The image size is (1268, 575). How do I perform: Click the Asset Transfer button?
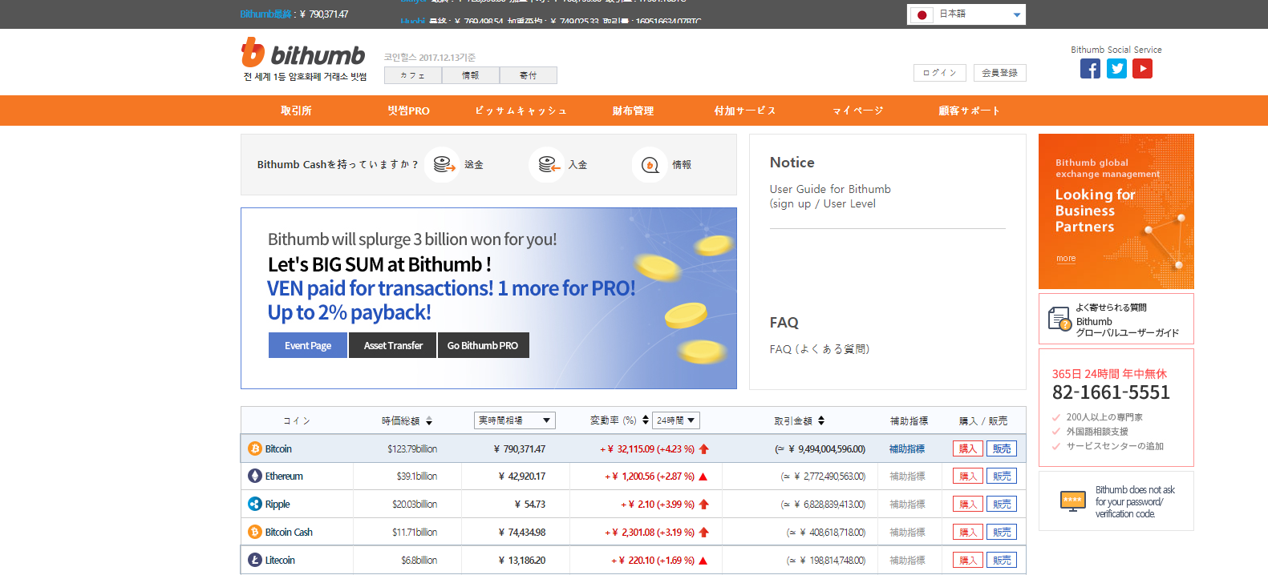tap(393, 345)
